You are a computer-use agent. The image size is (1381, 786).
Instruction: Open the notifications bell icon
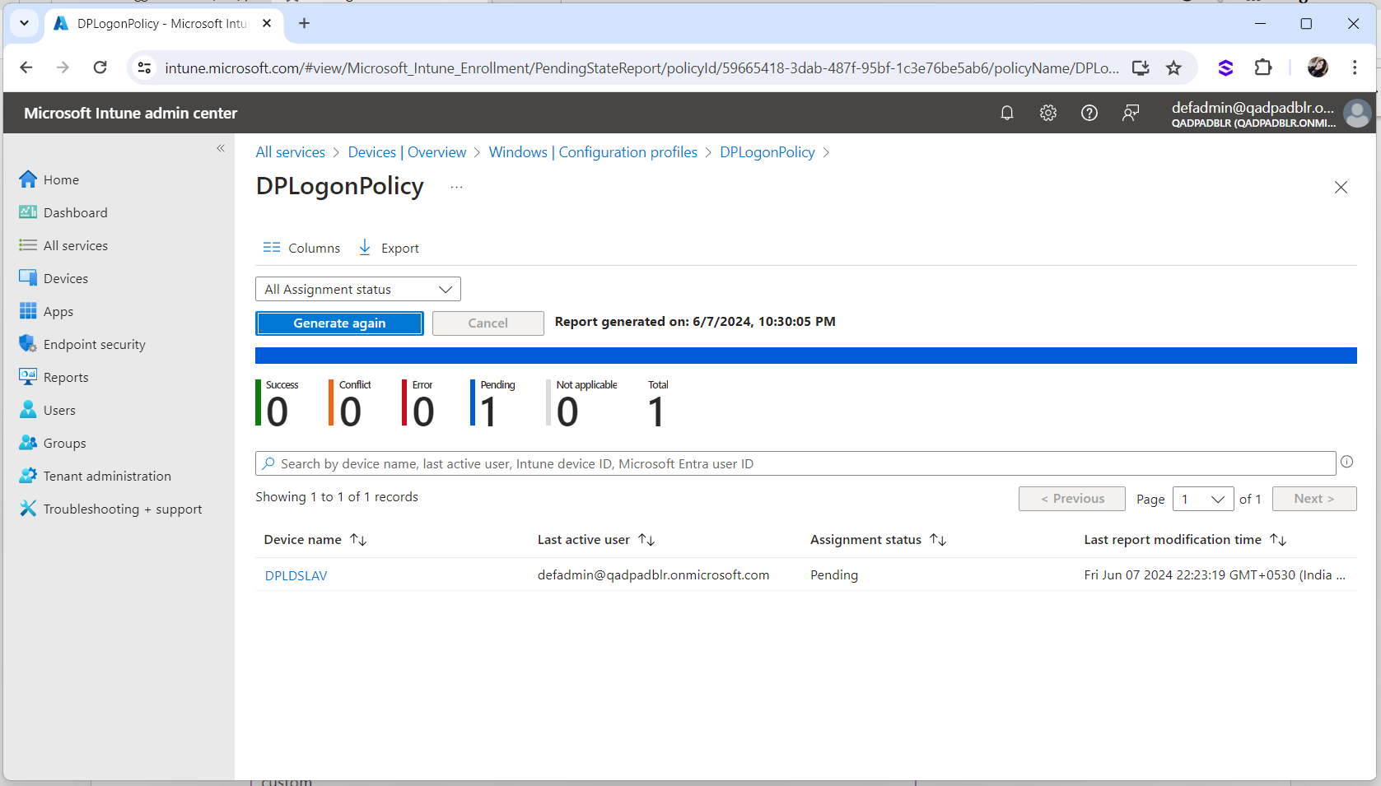coord(1006,113)
